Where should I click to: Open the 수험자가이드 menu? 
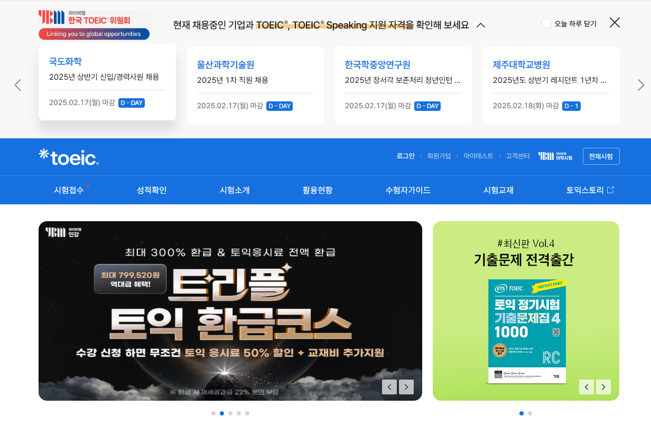(x=408, y=190)
